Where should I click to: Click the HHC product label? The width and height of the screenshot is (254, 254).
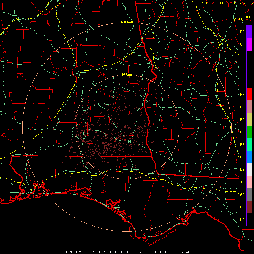tap(248, 17)
